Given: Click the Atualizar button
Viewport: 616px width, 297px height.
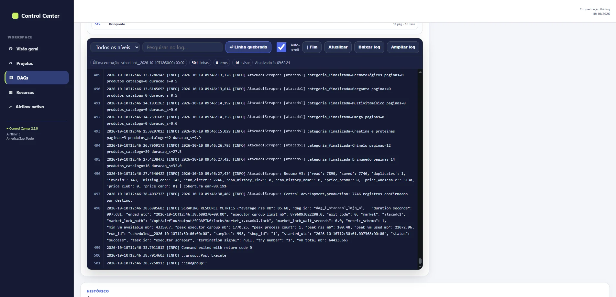Looking at the screenshot, I should (338, 47).
